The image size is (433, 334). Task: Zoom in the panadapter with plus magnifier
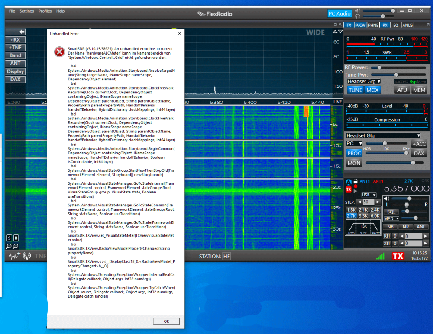pyautogui.click(x=16, y=246)
